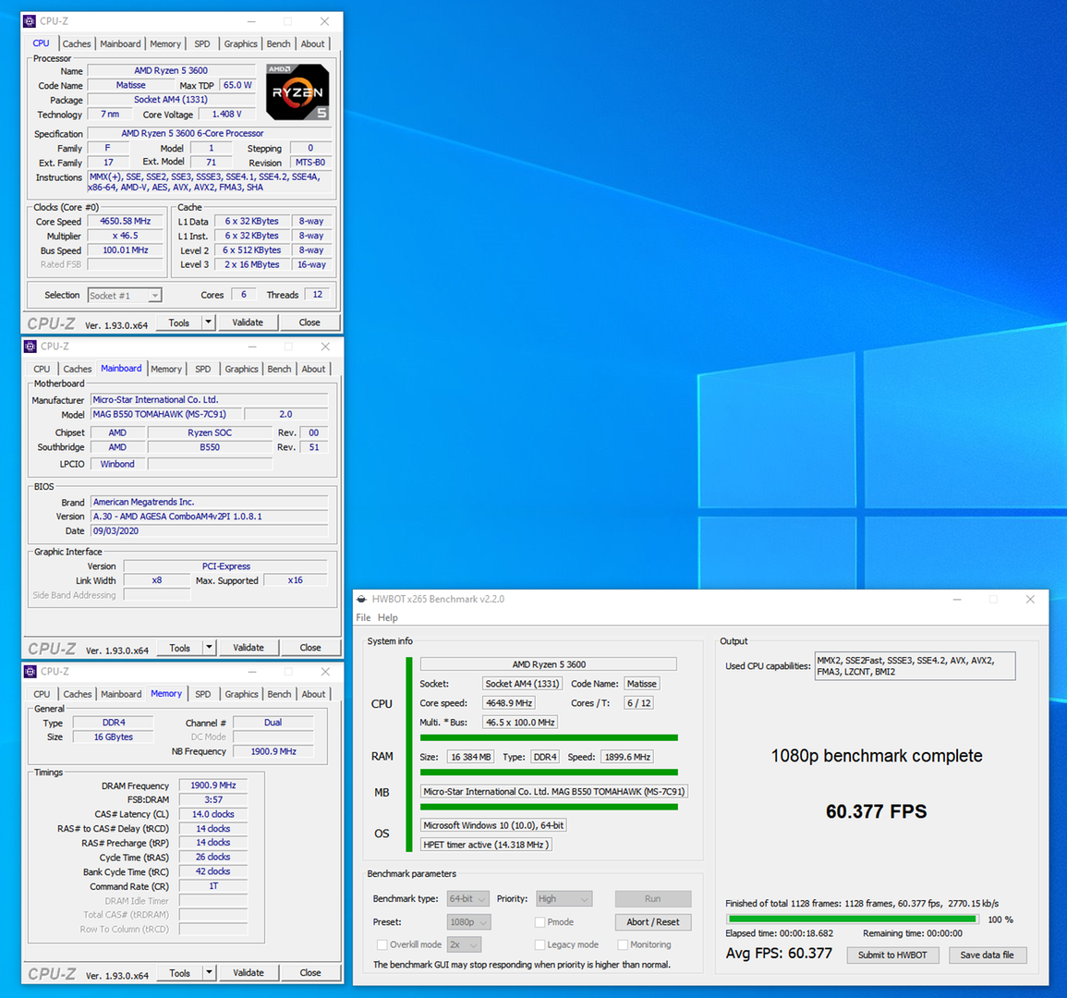Click the Submit to HWBOT button
Image resolution: width=1067 pixels, height=998 pixels.
click(x=892, y=955)
